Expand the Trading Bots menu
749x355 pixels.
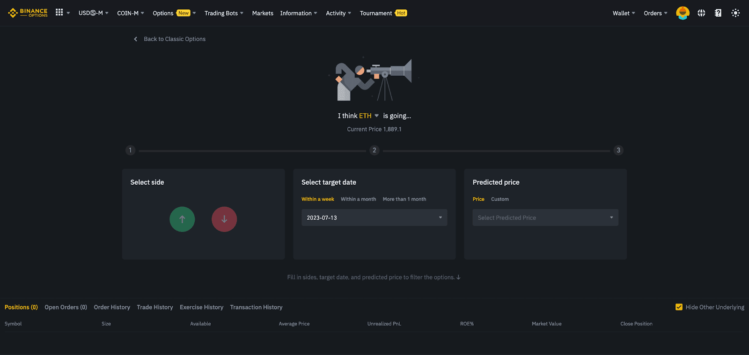224,13
